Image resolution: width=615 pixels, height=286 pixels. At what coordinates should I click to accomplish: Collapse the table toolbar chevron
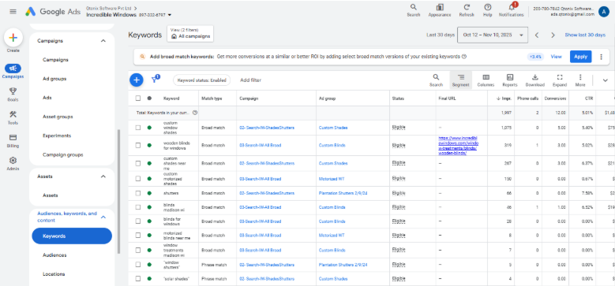coord(605,80)
